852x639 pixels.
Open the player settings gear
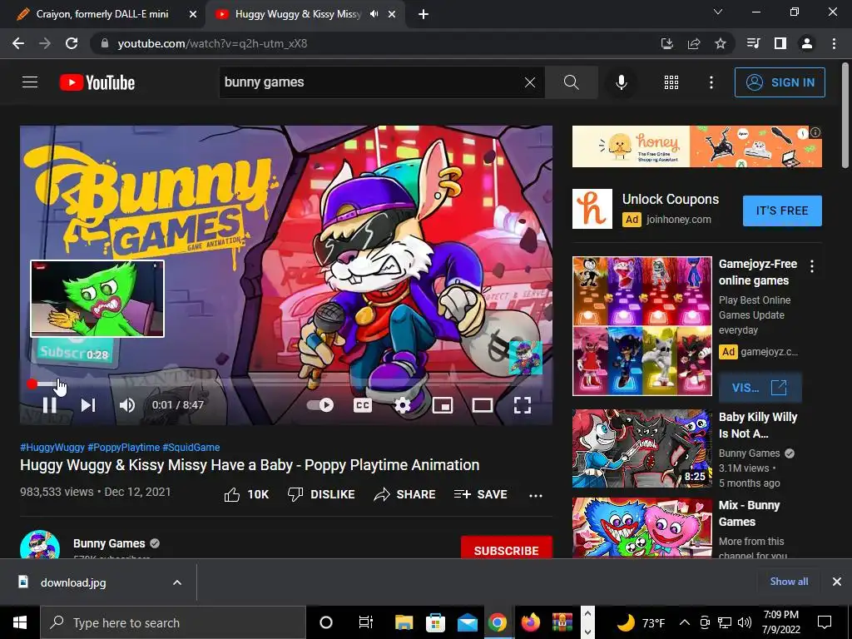402,405
